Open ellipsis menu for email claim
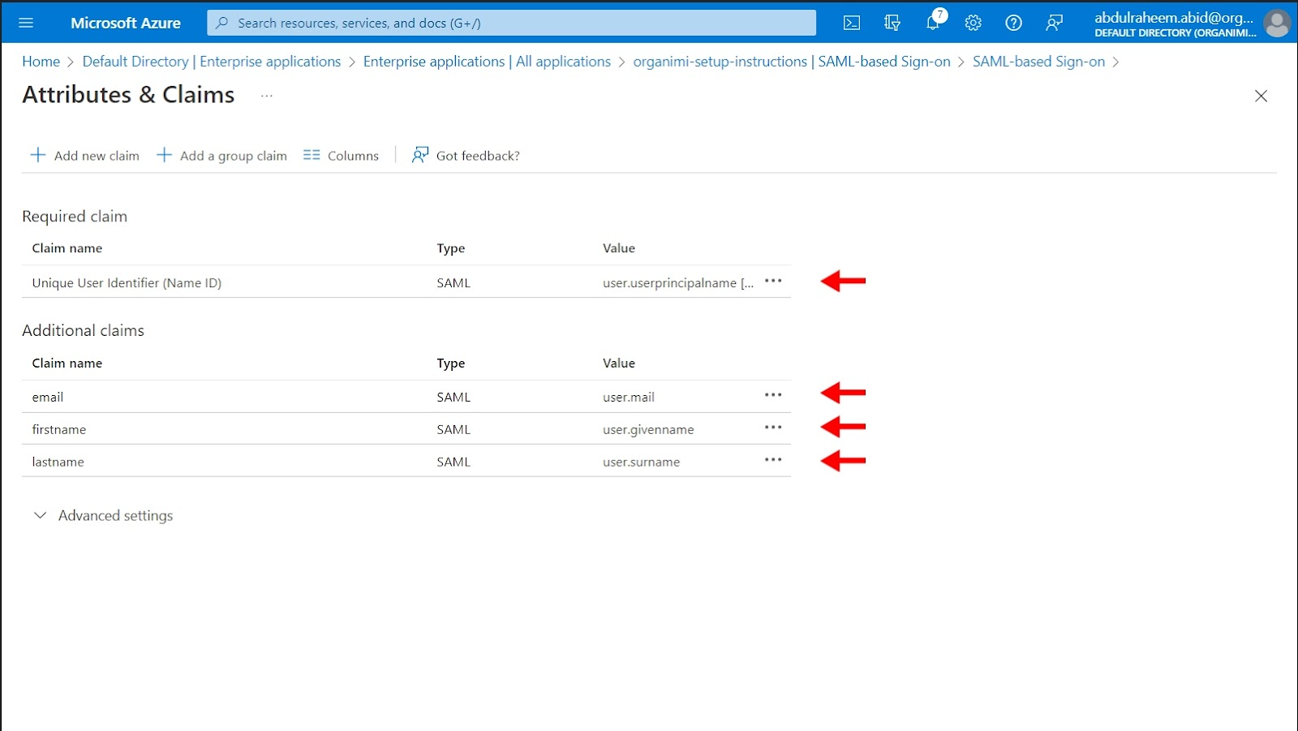The image size is (1298, 731). pos(773,395)
